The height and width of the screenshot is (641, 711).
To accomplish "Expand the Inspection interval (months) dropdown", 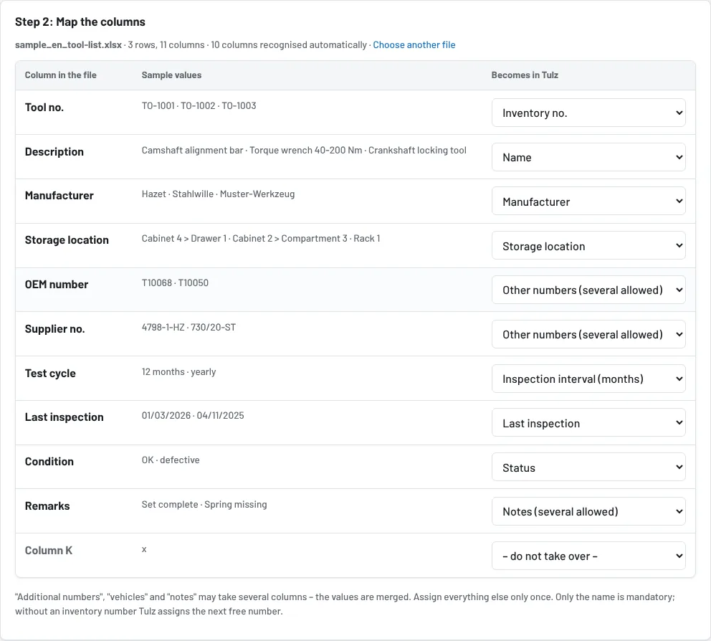I will pyautogui.click(x=588, y=379).
